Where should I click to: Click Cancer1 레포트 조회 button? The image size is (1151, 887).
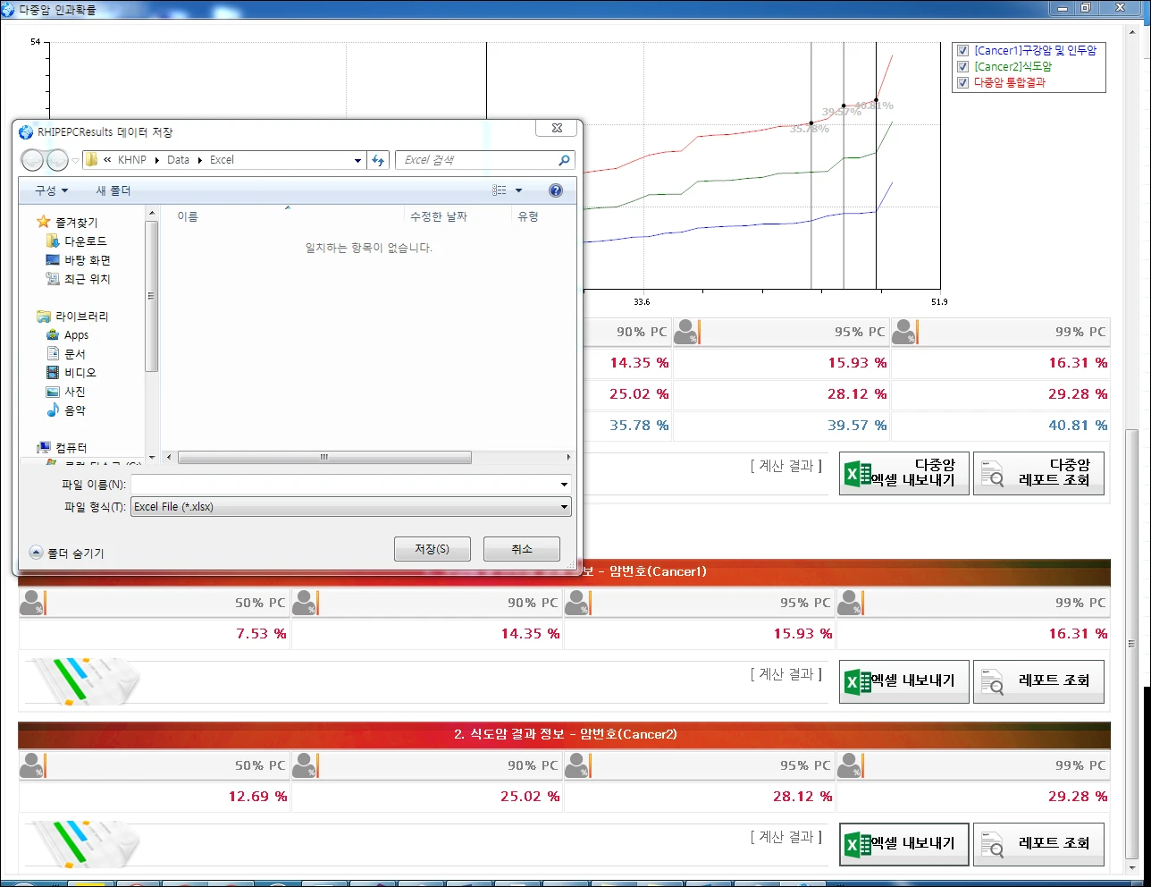coord(1038,681)
